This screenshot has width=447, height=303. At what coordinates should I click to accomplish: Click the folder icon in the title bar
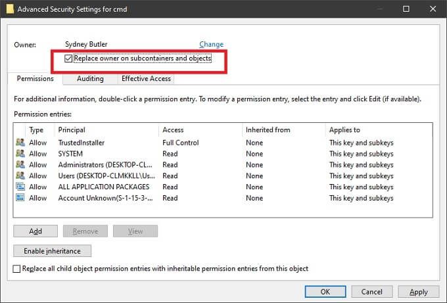9,9
